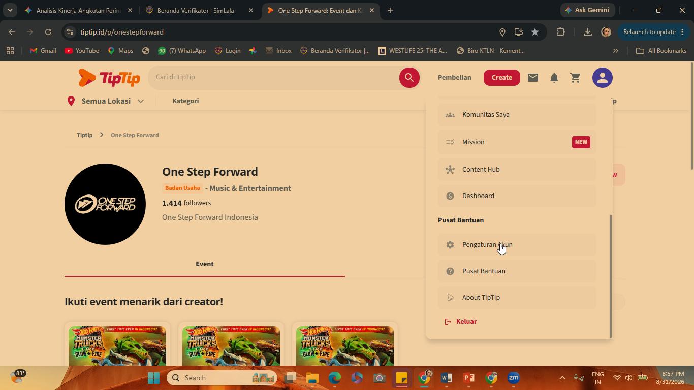The image size is (694, 390).
Task: Focus the Cari di TipTip search field
Action: coord(274,77)
